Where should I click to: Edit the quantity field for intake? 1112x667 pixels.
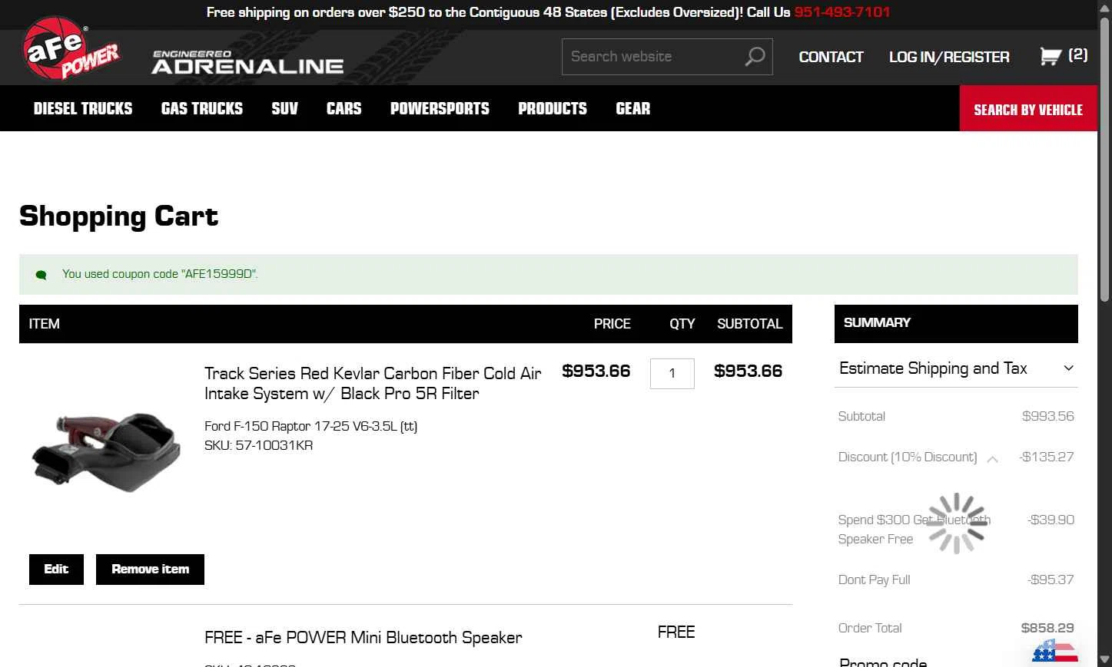672,374
